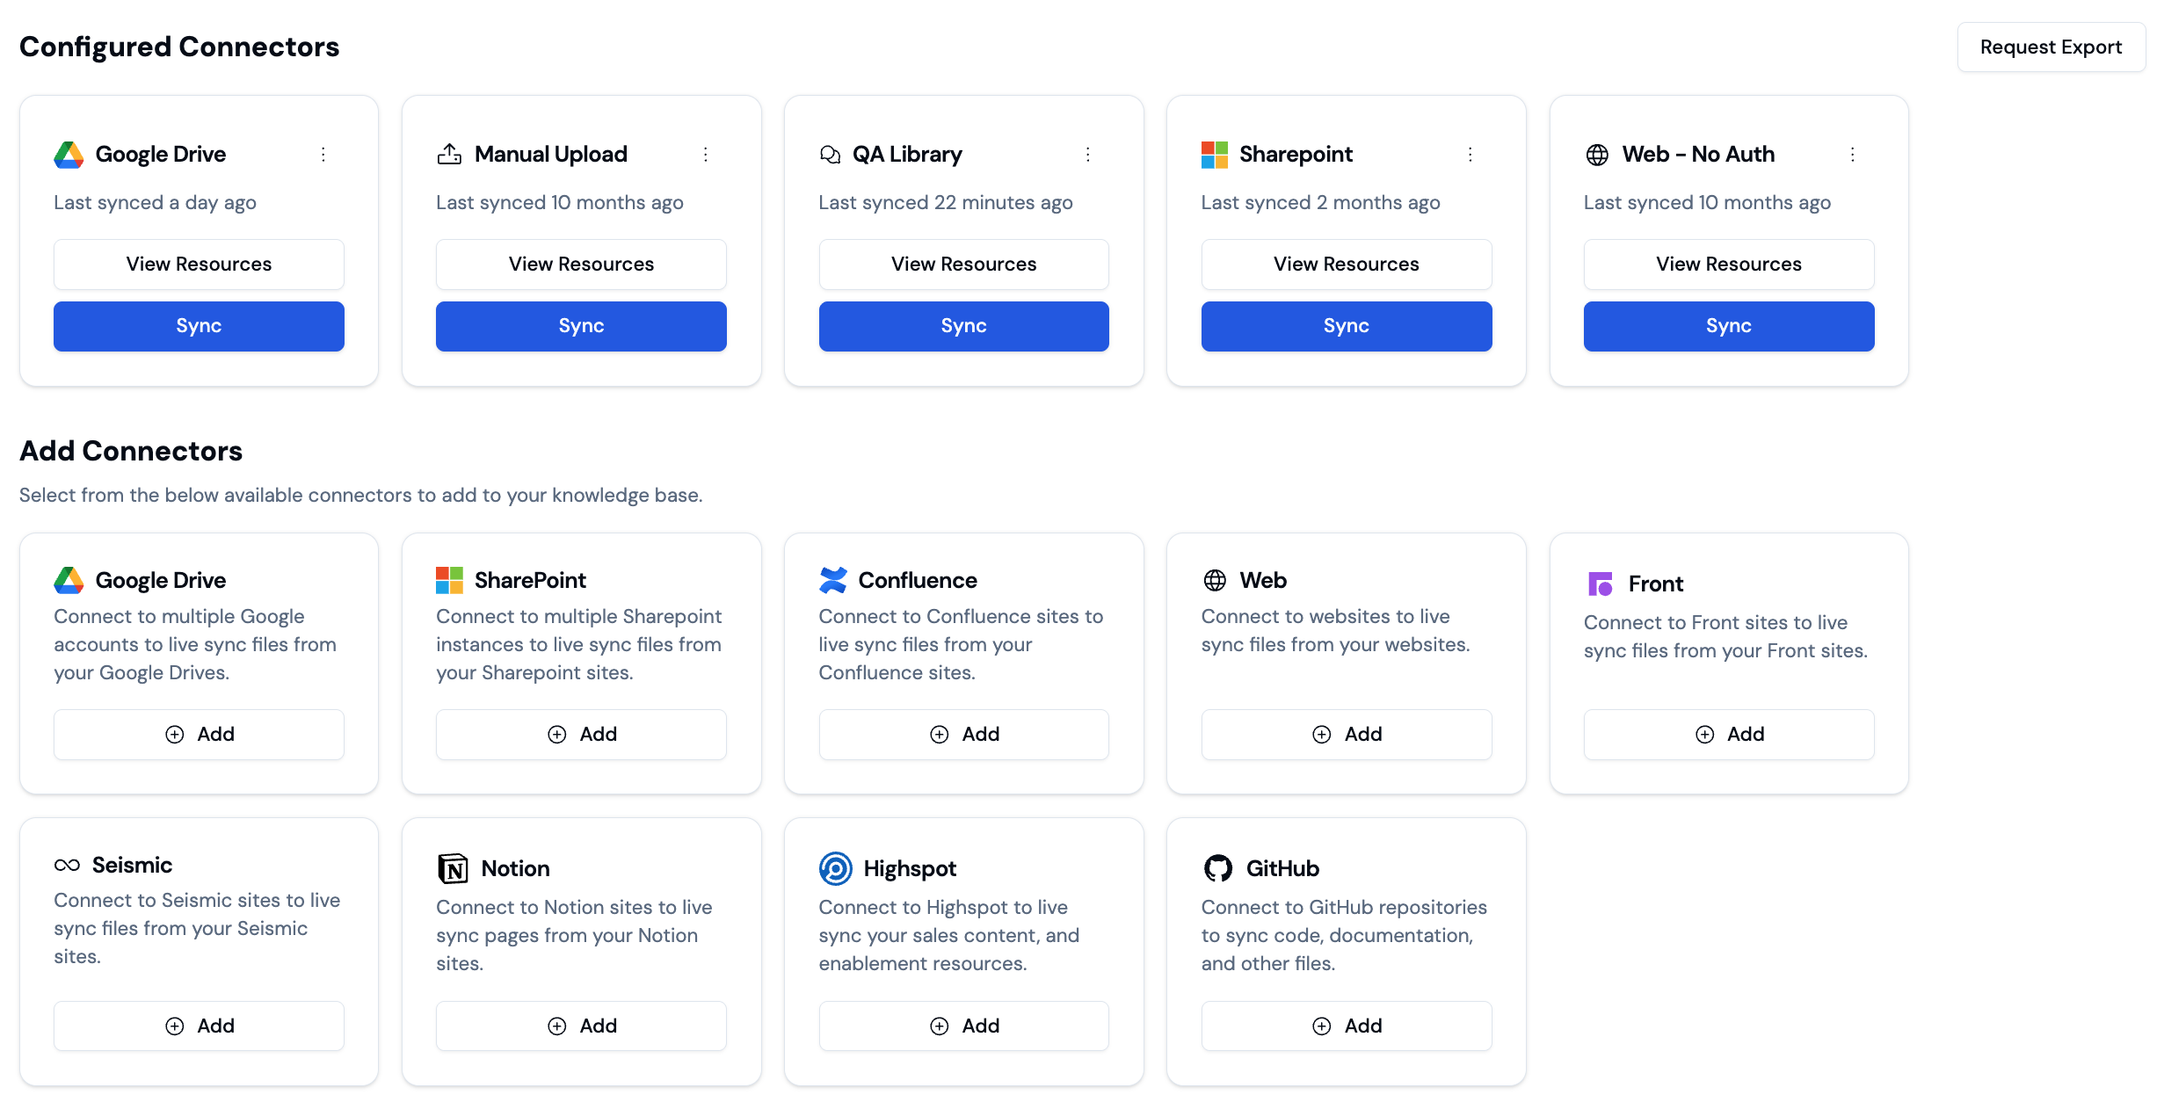Viewport: 2164px width, 1102px height.
Task: View Resources for configured Sharepoint
Action: pos(1346,265)
